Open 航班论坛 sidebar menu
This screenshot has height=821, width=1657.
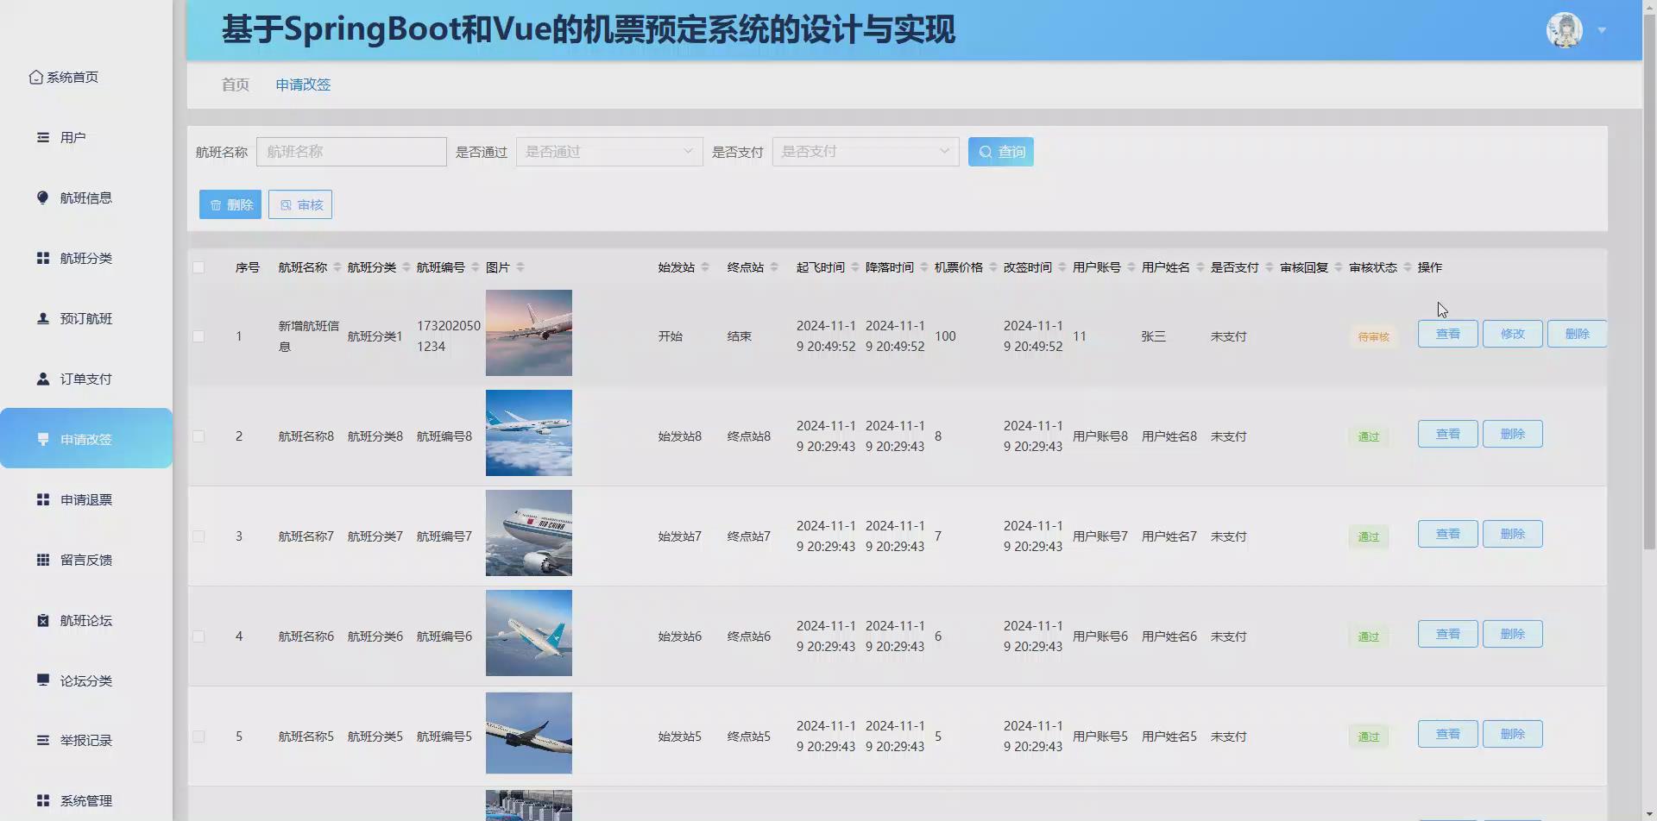pyautogui.click(x=86, y=620)
